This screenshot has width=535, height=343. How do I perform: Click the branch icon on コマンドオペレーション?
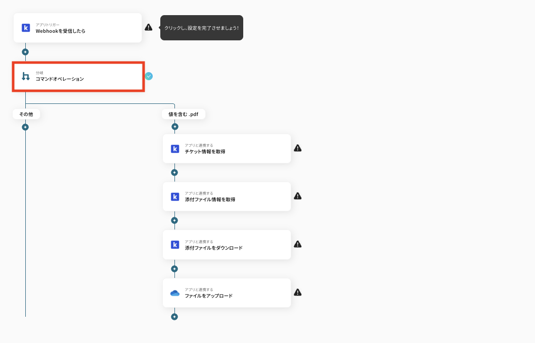pyautogui.click(x=26, y=76)
